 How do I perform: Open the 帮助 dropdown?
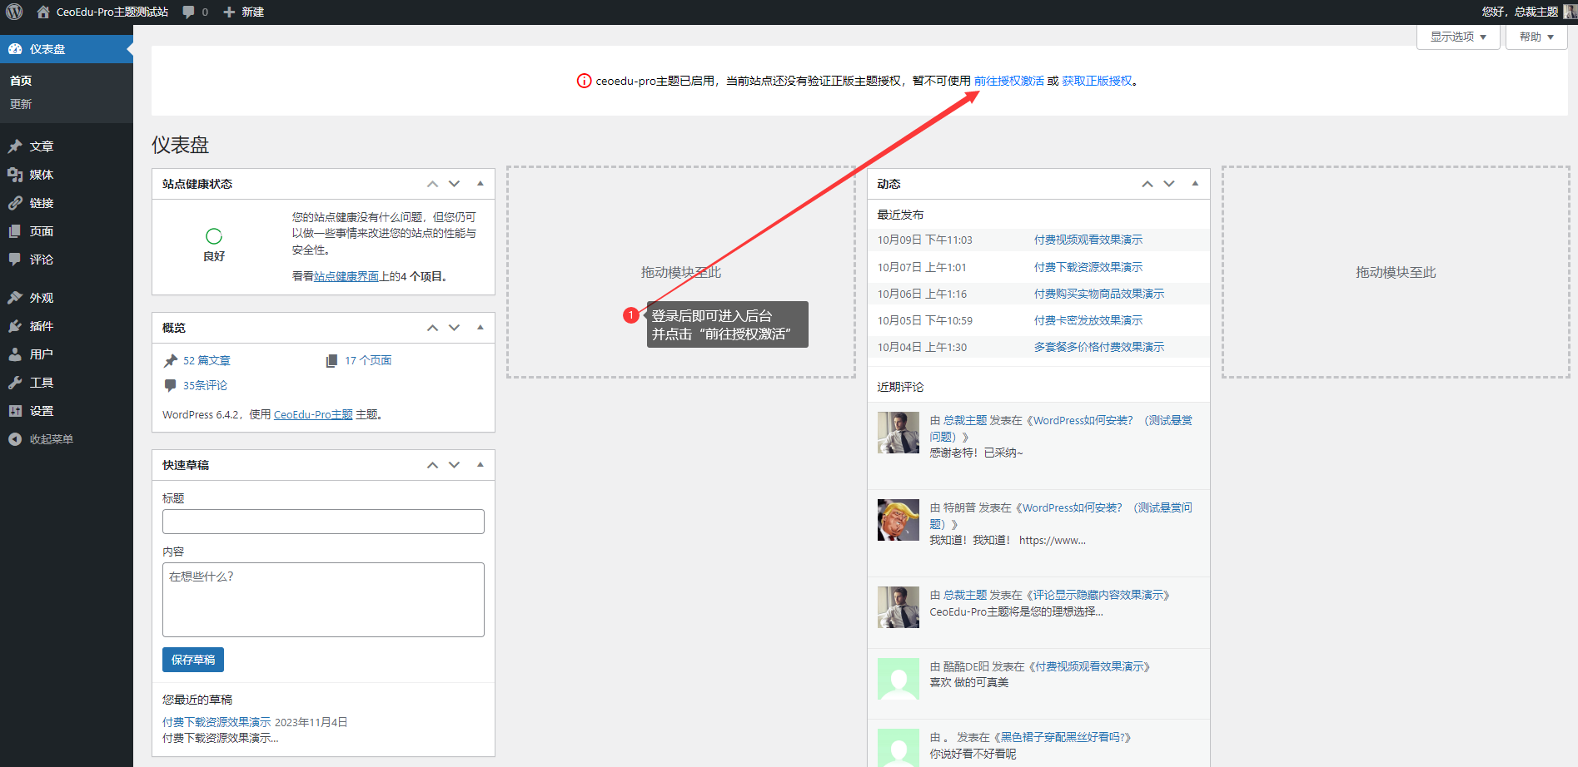[1536, 37]
